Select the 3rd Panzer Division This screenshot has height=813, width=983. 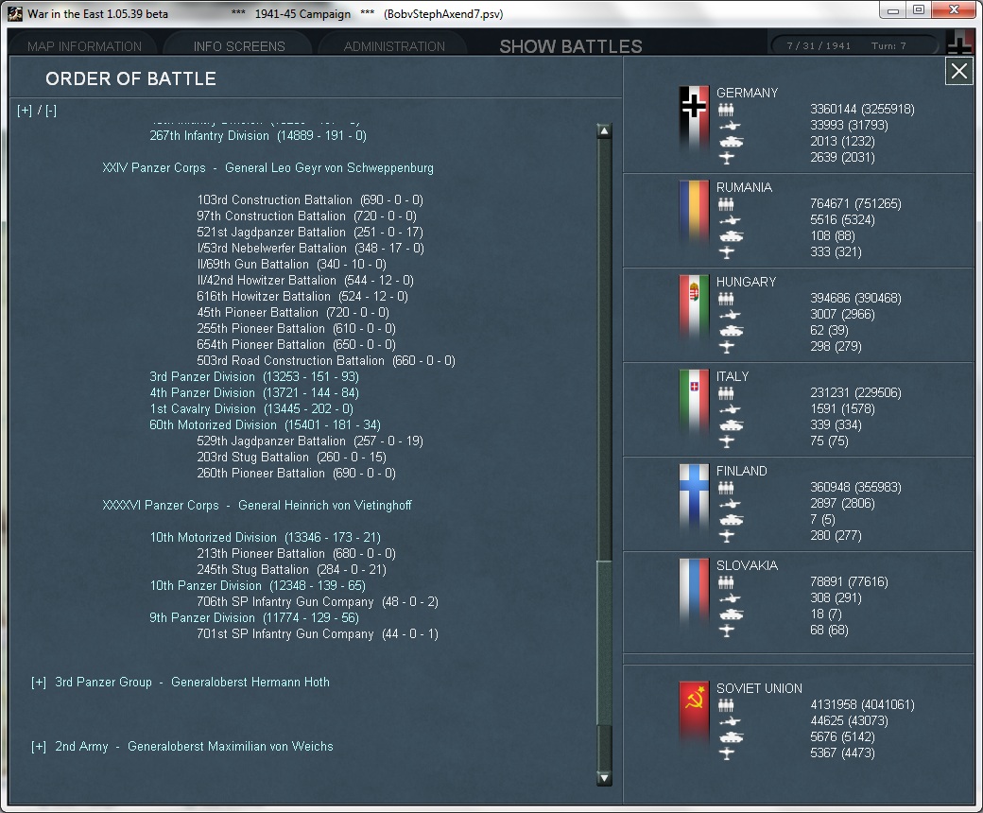(254, 377)
